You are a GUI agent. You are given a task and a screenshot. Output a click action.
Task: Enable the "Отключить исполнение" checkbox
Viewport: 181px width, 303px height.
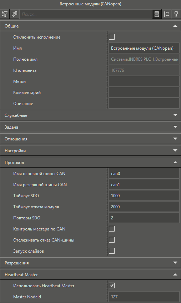click(112, 37)
